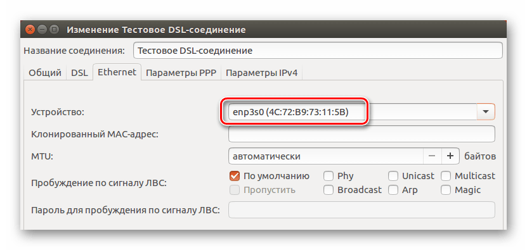The image size is (527, 250).
Task: Uncheck the По умолчанию checkbox
Action: click(x=234, y=176)
